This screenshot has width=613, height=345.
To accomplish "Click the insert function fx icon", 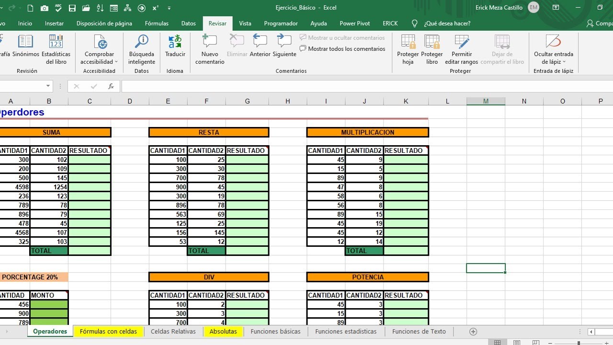I will [111, 86].
